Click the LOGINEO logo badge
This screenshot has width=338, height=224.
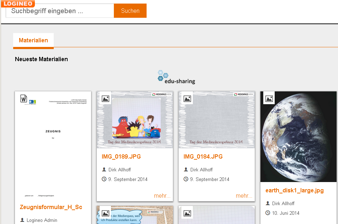point(17,4)
